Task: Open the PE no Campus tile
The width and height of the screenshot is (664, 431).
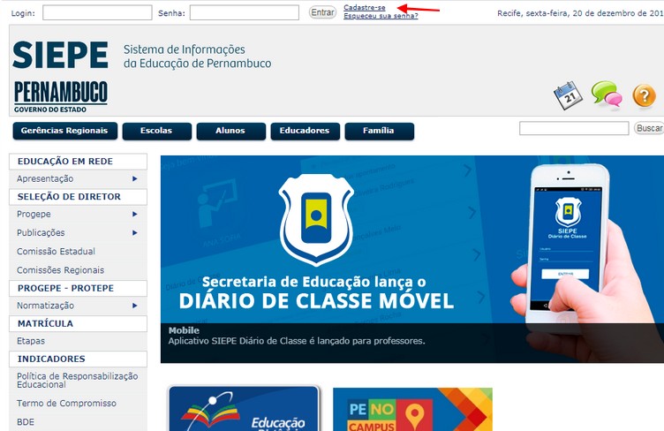Action: click(x=412, y=410)
